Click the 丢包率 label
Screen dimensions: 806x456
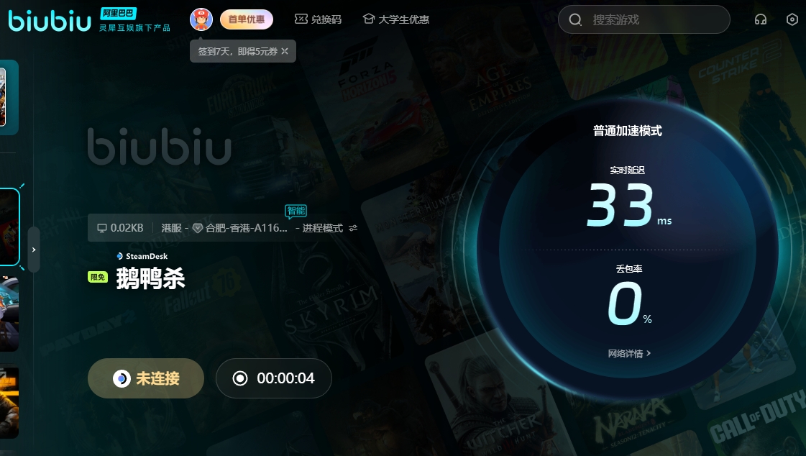coord(629,268)
